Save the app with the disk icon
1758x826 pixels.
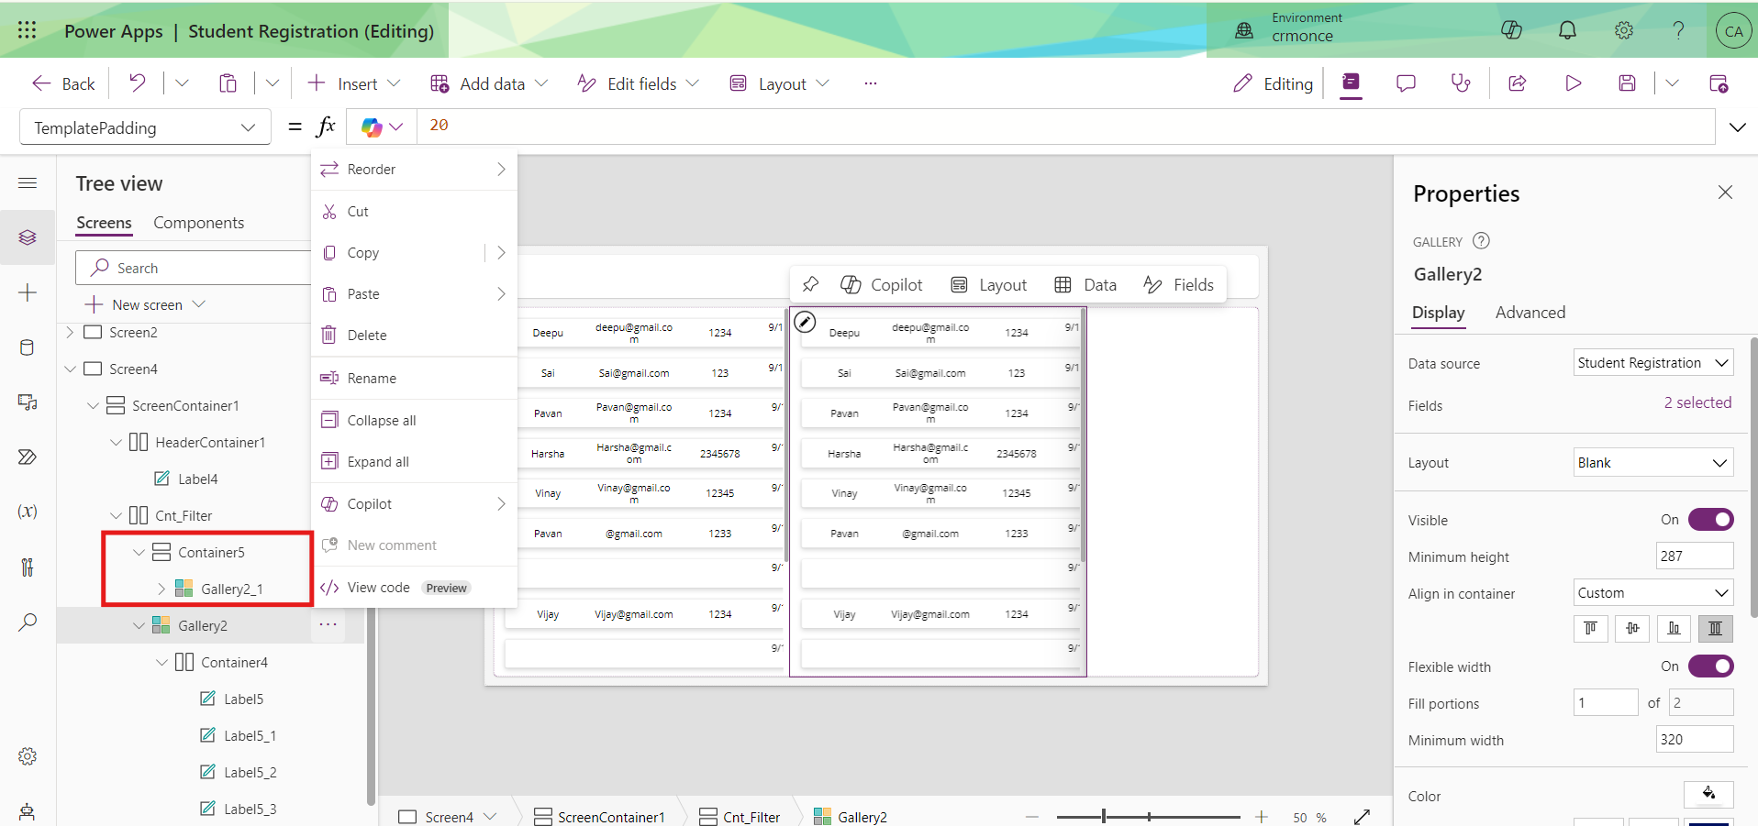pyautogui.click(x=1627, y=83)
